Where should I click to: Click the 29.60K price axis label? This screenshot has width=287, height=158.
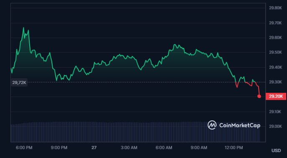[x=275, y=38]
